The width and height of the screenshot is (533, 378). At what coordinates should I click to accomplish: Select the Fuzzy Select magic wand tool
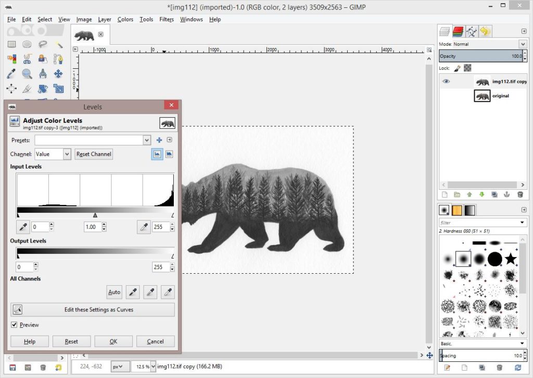58,44
